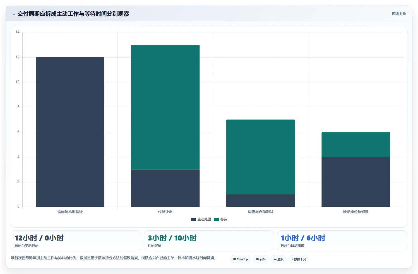
Task: Click the 编码与本地验证 axis label
Action: pos(70,212)
